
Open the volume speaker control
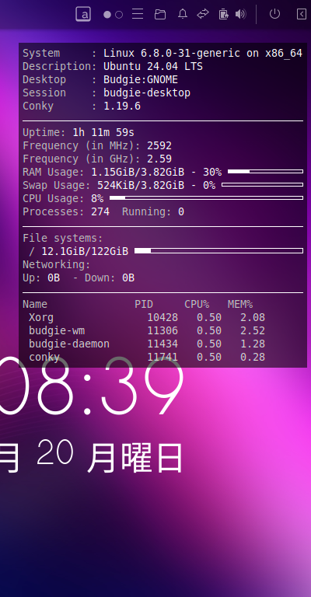coord(240,15)
